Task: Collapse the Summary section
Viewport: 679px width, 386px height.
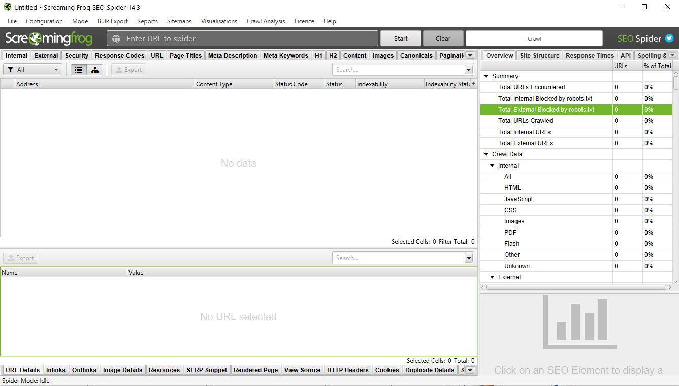Action: click(486, 76)
